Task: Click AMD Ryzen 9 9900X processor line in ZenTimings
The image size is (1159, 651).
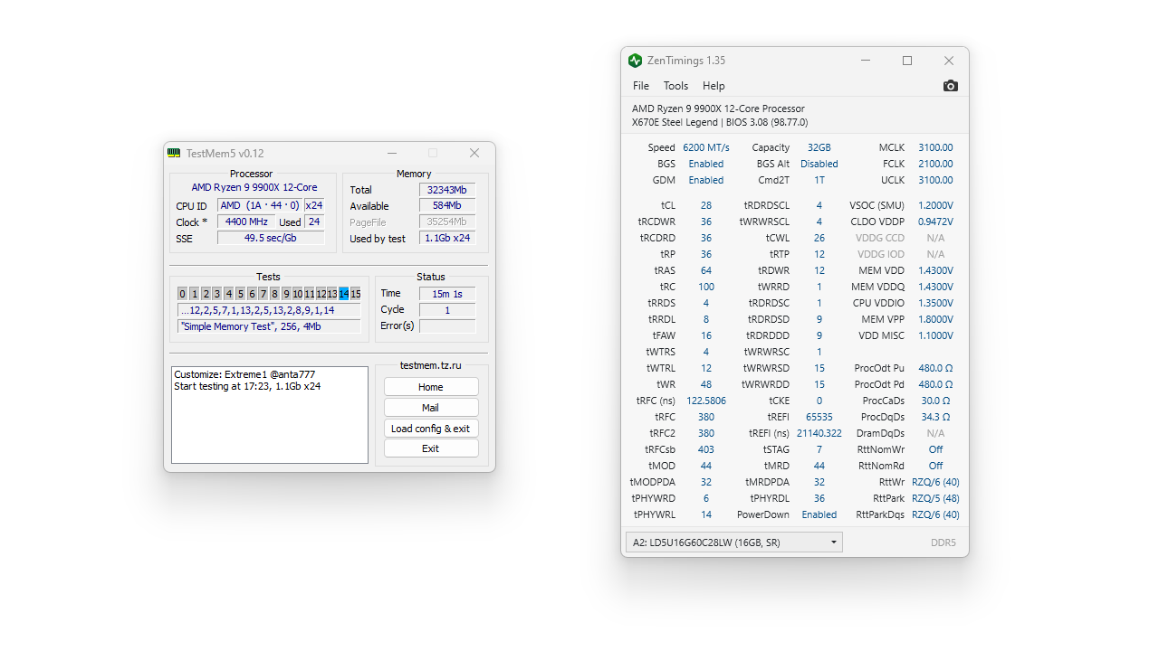Action: pyautogui.click(x=718, y=108)
